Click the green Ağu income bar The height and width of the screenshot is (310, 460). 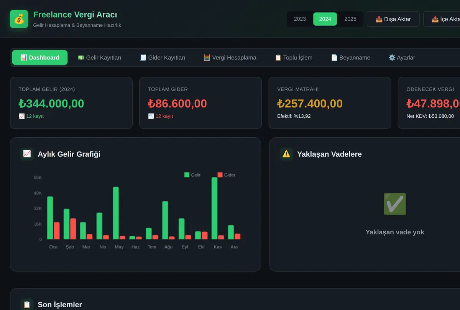pyautogui.click(x=165, y=220)
